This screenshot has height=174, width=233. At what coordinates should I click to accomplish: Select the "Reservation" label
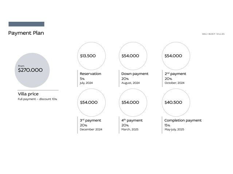pos(90,74)
